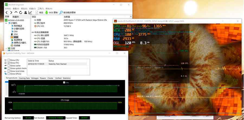Select 3647.1 MHz CPU clock value
This screenshot has height=120, width=244.
point(69,35)
